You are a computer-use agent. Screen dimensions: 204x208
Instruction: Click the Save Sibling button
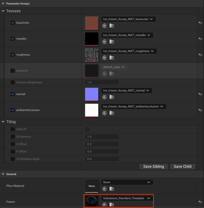tap(153, 166)
